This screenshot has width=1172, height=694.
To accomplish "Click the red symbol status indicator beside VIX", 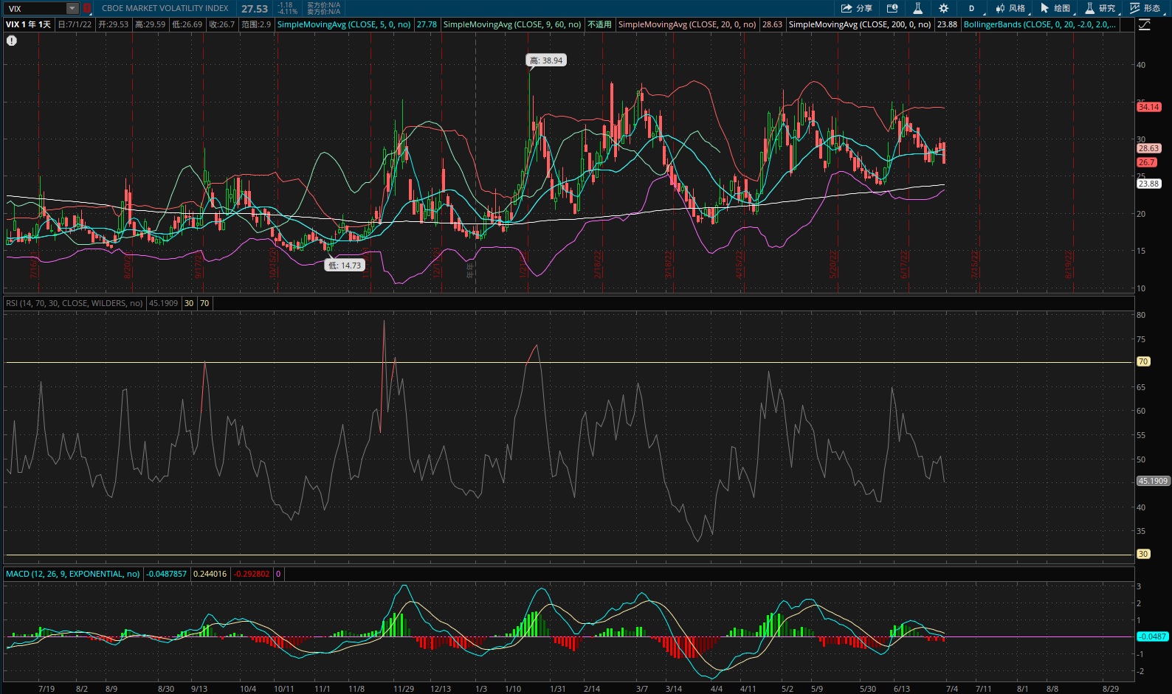I will click(x=87, y=9).
